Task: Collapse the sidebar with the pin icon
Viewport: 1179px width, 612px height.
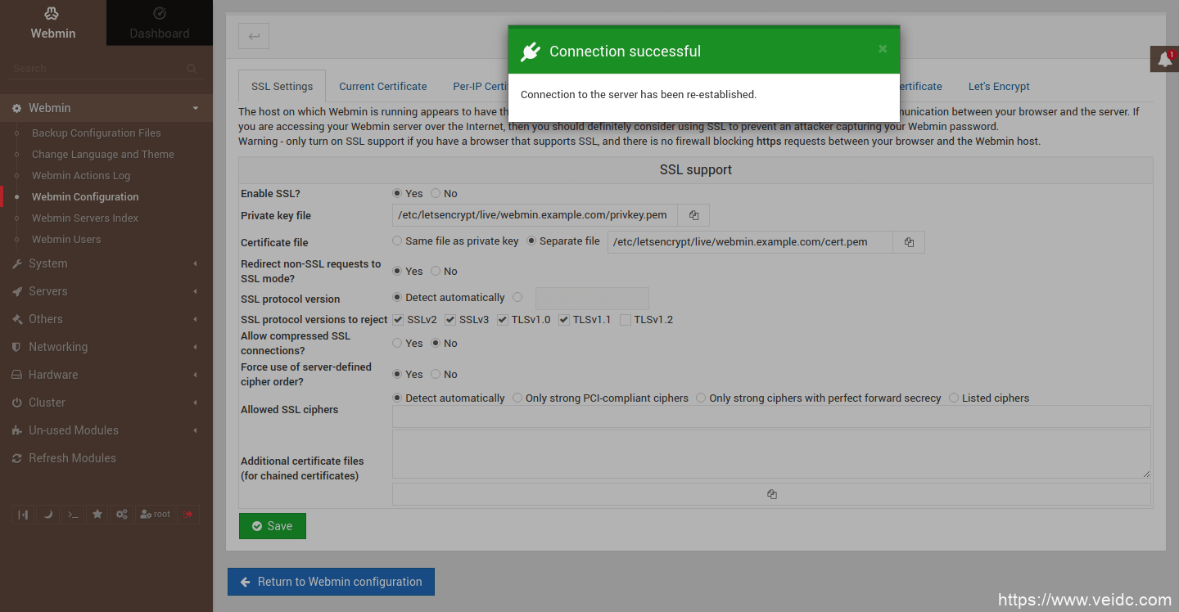Action: pos(23,515)
